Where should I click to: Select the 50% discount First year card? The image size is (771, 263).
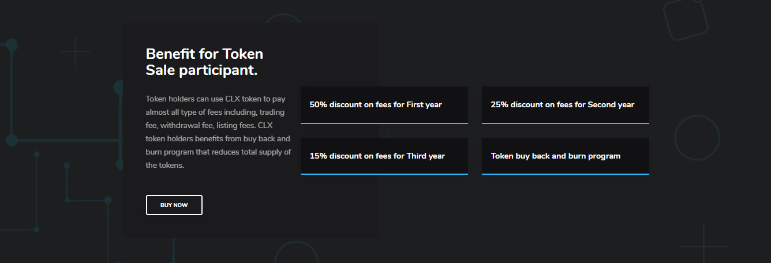pos(384,105)
